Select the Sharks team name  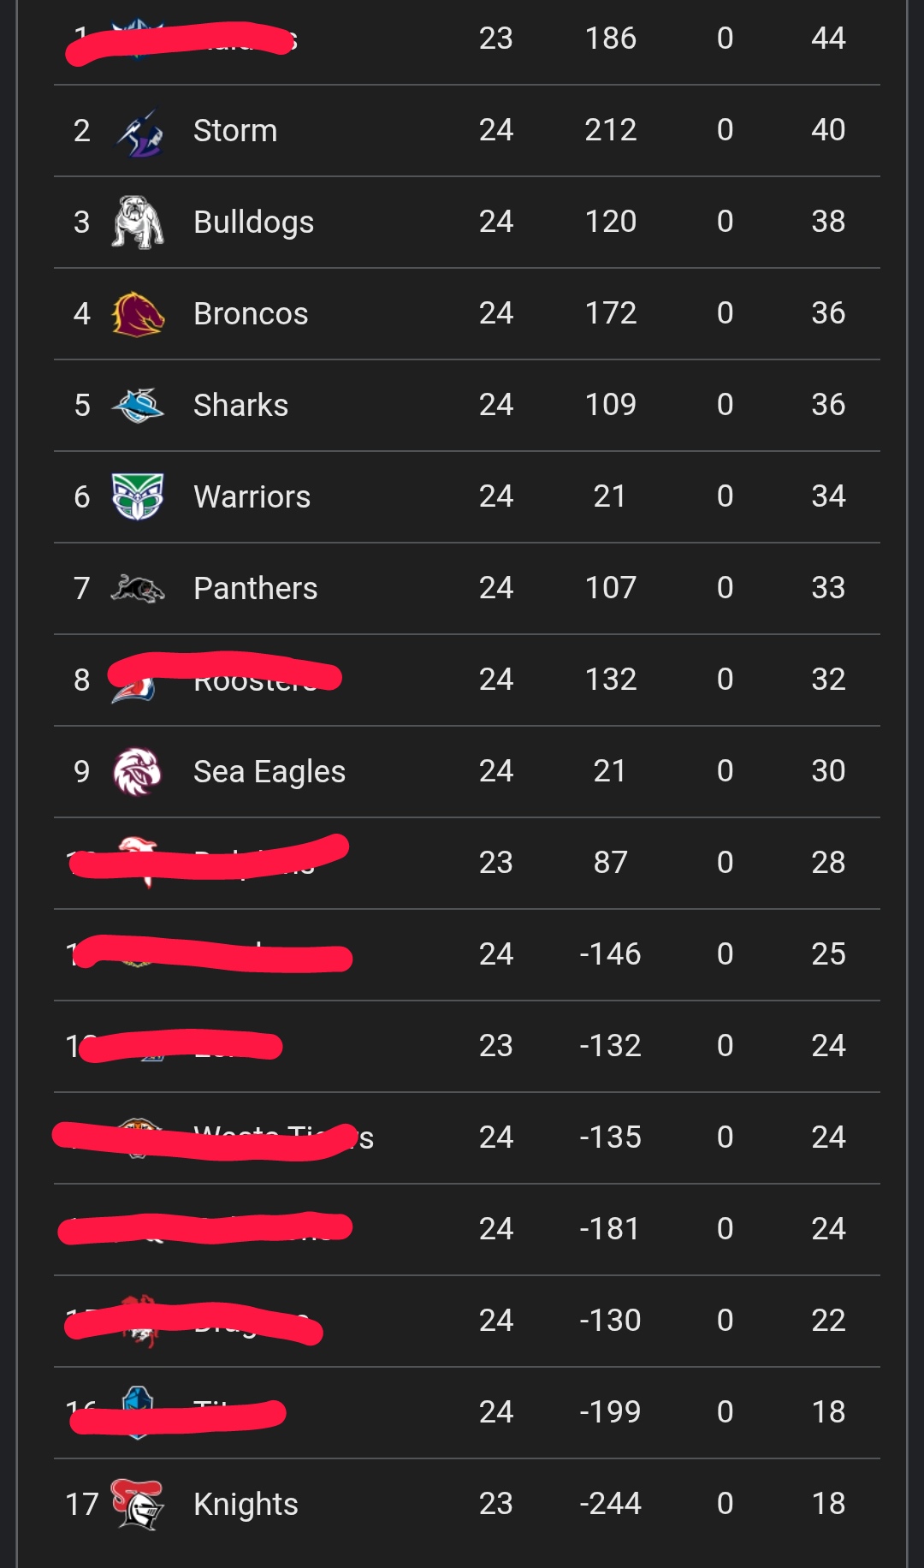point(240,406)
